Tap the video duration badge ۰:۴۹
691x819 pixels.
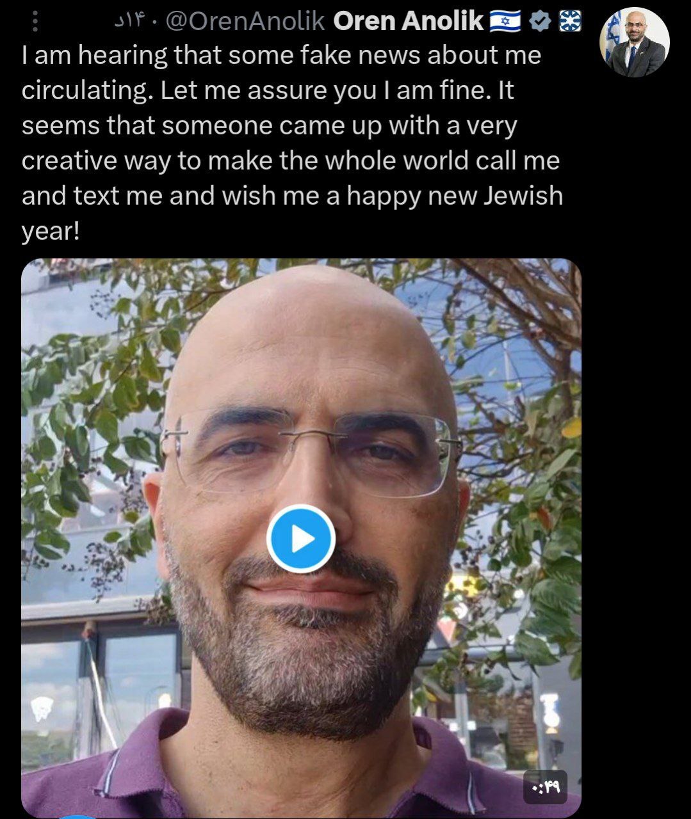pyautogui.click(x=545, y=788)
